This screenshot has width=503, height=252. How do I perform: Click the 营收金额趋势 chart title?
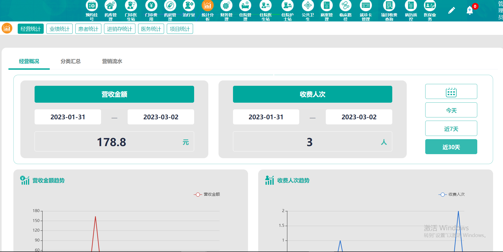[49, 180]
